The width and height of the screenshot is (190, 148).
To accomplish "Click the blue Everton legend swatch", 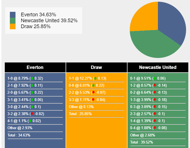I will pos(13,15).
